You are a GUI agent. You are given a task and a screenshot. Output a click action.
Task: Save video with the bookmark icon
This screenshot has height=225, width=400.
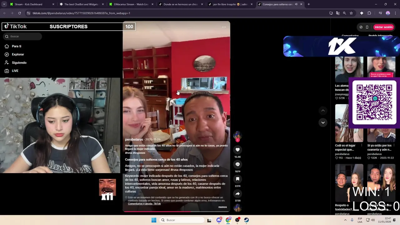[x=237, y=179]
